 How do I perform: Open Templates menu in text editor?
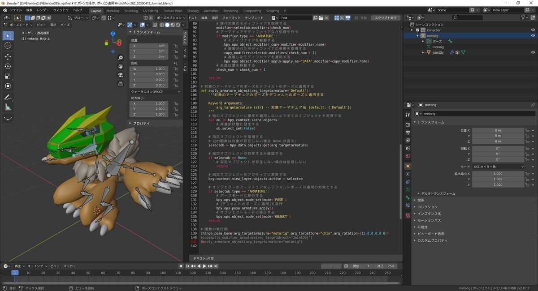(254, 18)
